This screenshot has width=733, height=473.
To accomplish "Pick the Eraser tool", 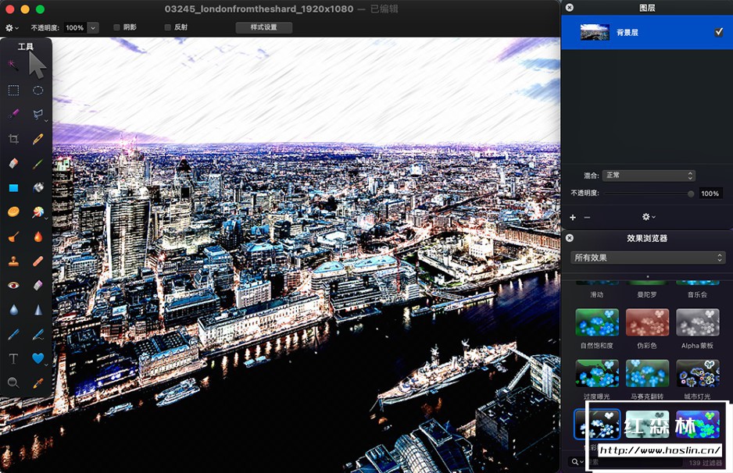I will click(13, 163).
